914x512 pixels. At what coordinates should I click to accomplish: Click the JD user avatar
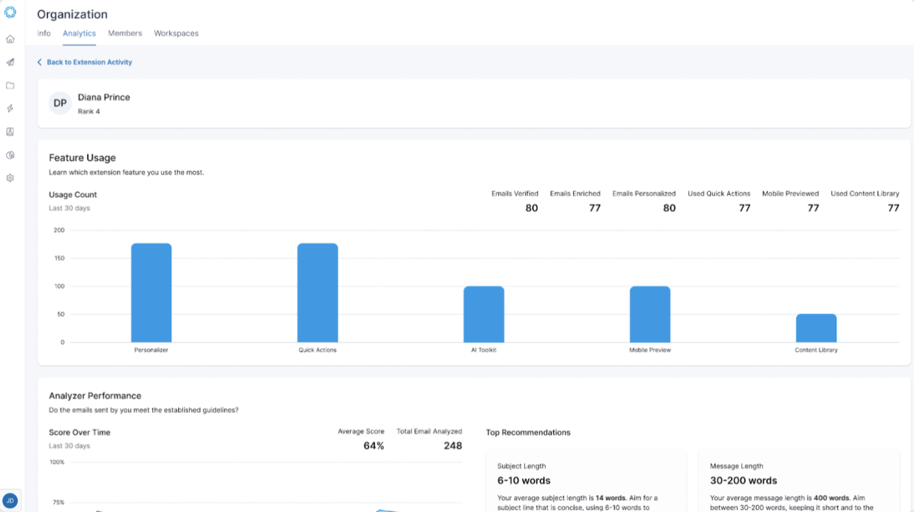click(x=10, y=501)
